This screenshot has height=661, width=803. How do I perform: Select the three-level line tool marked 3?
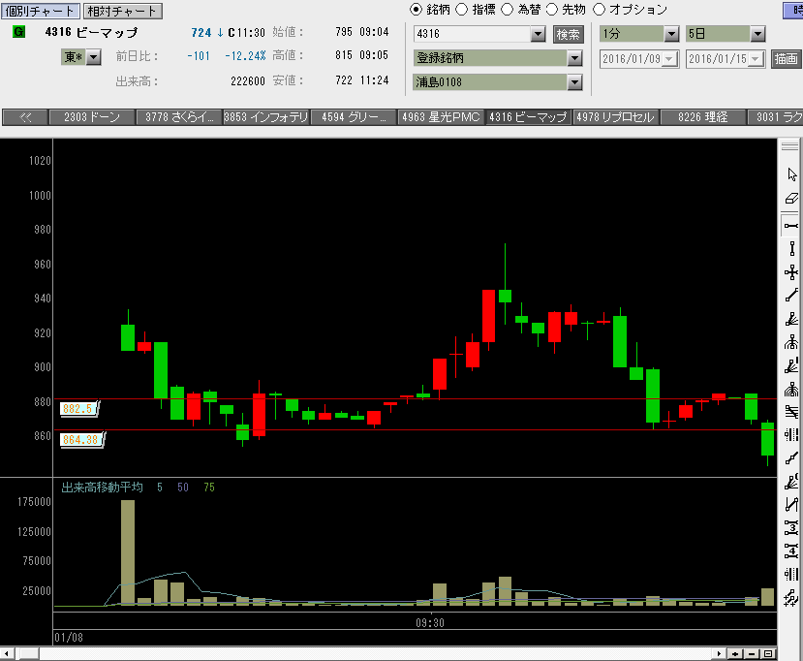tap(791, 528)
